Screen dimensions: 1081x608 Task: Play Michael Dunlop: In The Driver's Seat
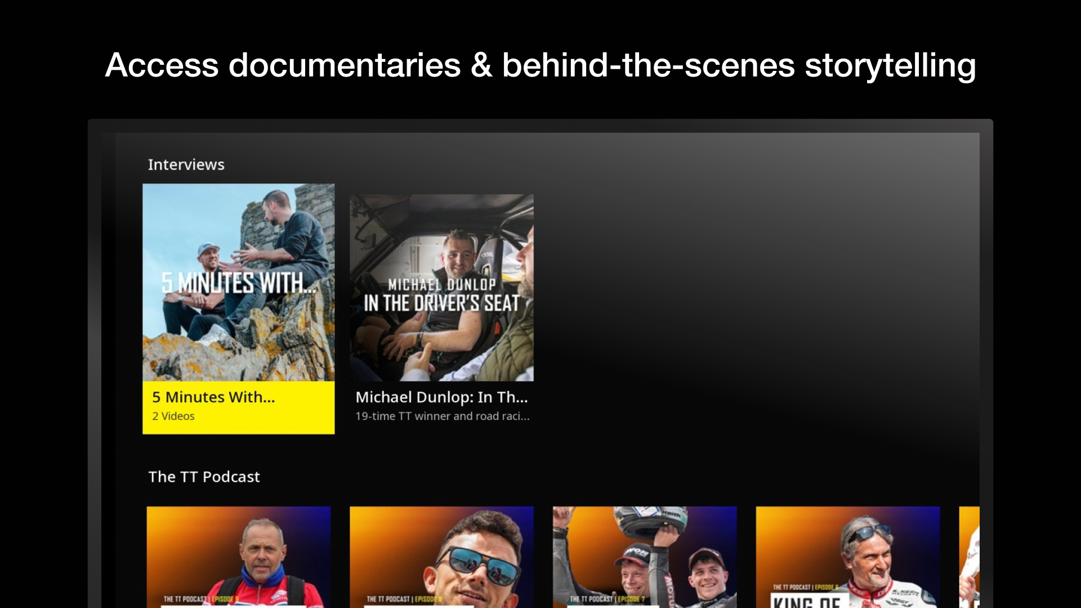point(441,287)
